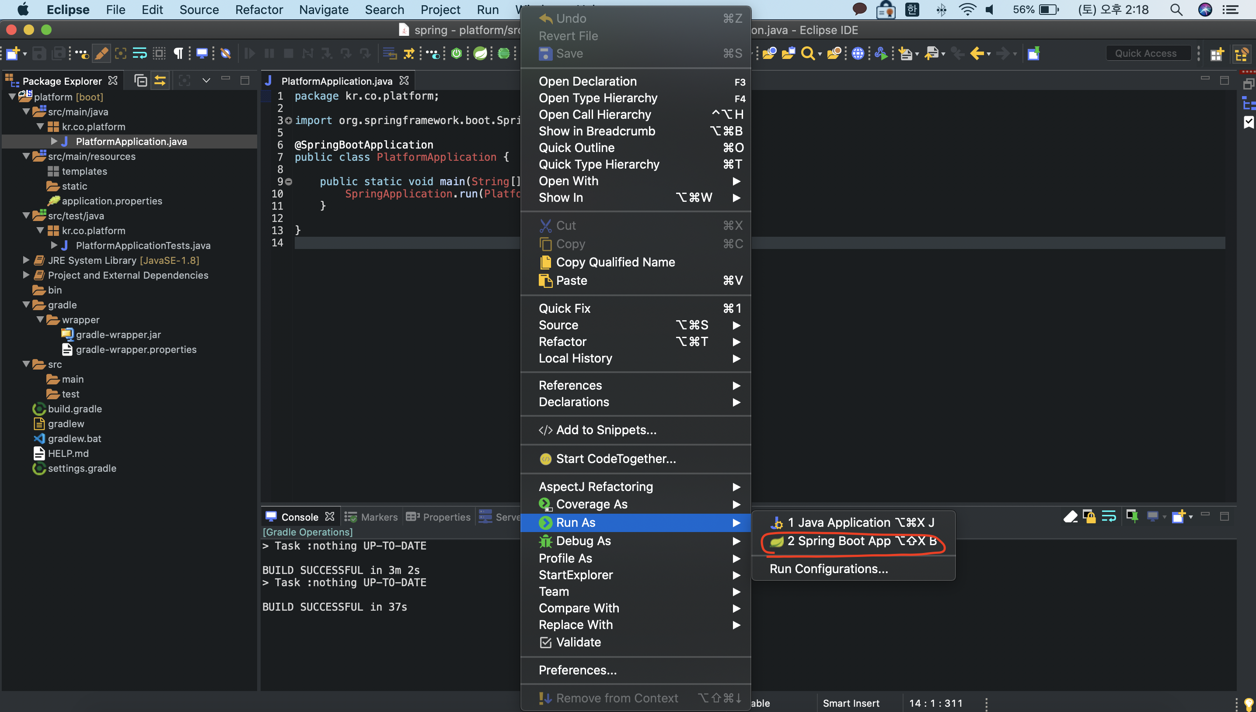
Task: Click the green Spring leaf toolbar icon
Action: pyautogui.click(x=480, y=53)
